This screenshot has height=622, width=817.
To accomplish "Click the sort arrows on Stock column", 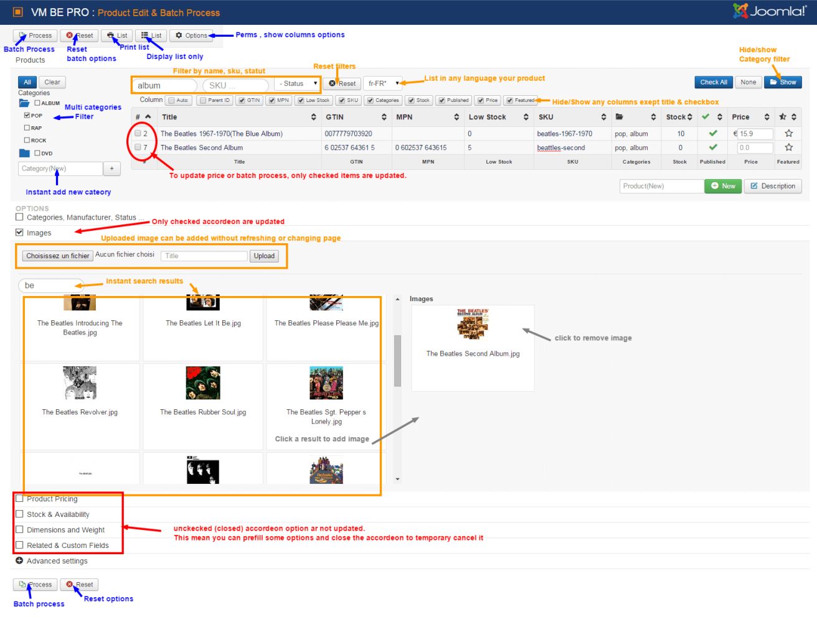I will 689,117.
